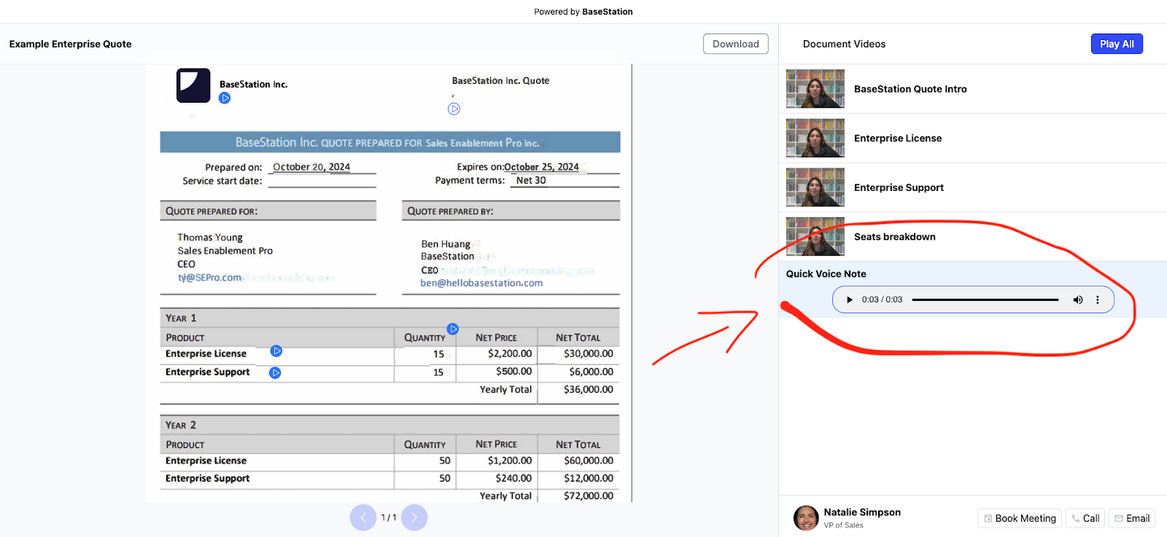The image size is (1167, 537).
Task: Click Natalie Simpson profile photo
Action: [806, 518]
